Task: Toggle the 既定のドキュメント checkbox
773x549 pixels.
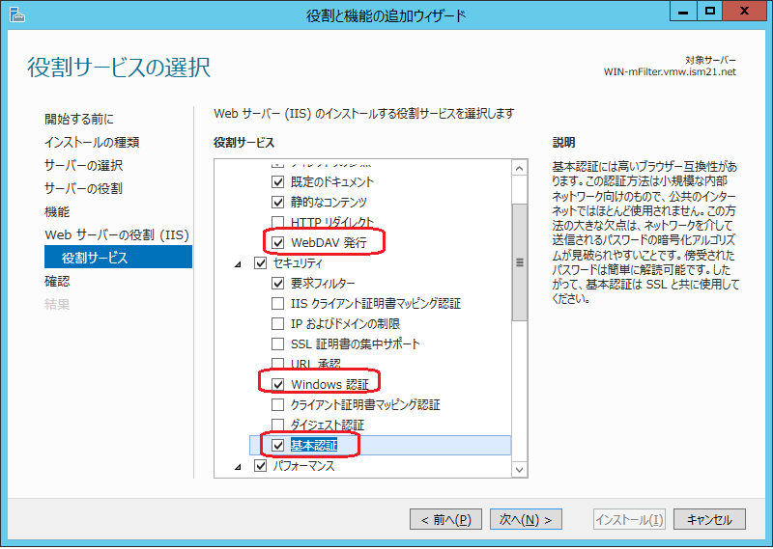Action: click(278, 181)
